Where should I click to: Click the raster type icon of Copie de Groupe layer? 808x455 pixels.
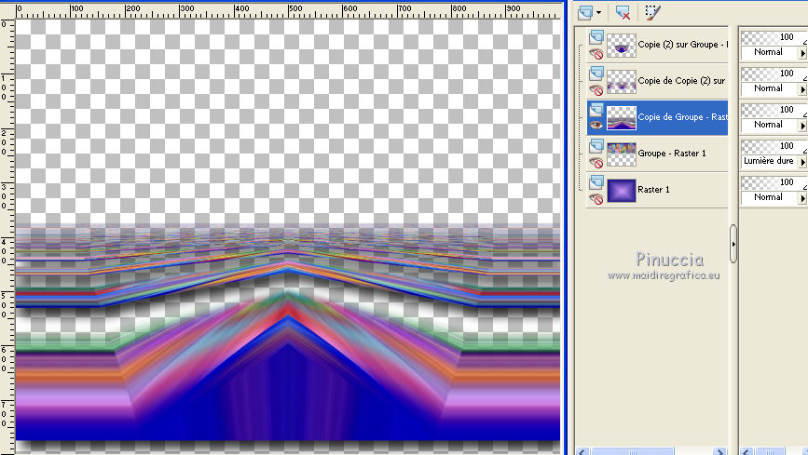pyautogui.click(x=596, y=109)
